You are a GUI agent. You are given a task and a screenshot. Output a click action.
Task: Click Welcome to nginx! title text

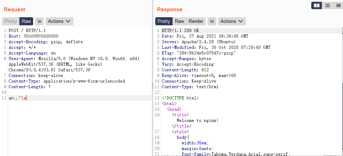pos(198,121)
